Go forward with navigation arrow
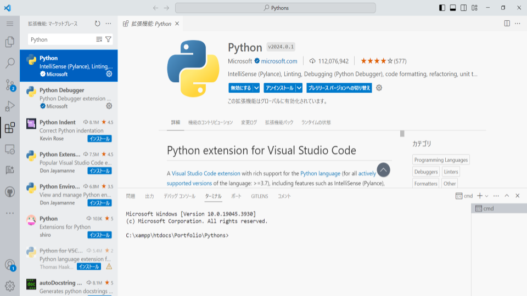The height and width of the screenshot is (296, 527). click(x=166, y=8)
